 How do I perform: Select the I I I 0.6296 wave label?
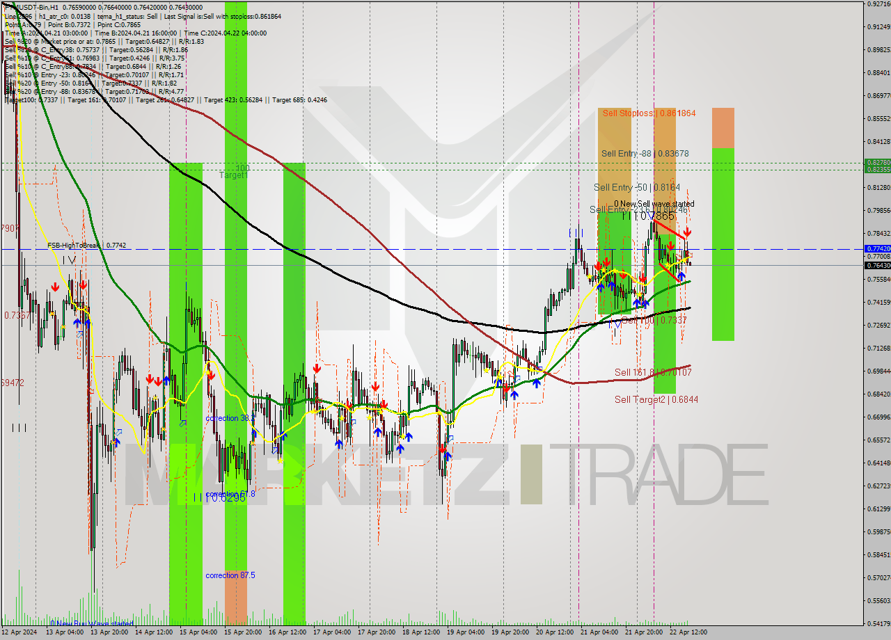220,498
